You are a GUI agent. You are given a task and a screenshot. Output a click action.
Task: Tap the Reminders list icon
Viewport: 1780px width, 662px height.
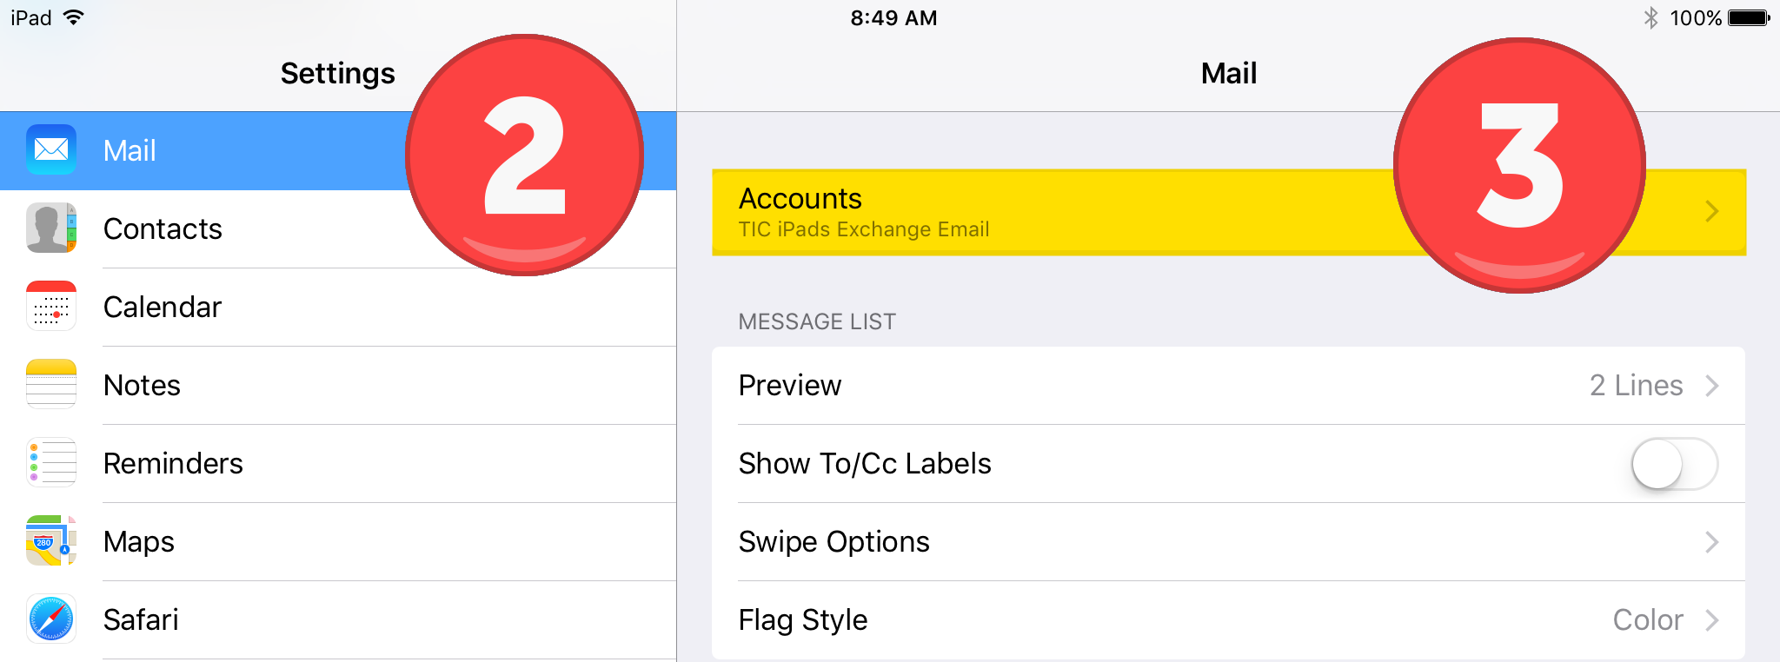click(x=51, y=462)
